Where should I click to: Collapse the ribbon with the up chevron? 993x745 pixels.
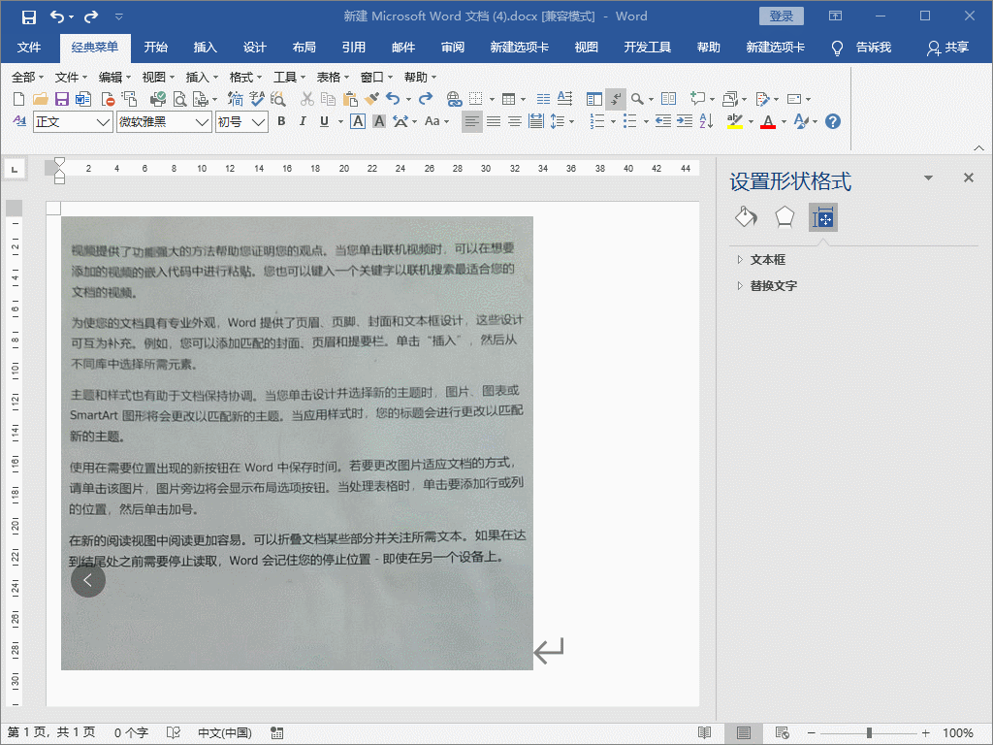point(978,147)
